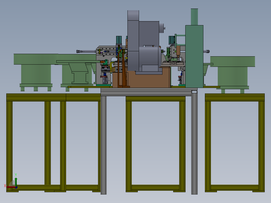Select the far-left olive support frame top rail
This screenshot has width=271, height=203.
(36, 97)
